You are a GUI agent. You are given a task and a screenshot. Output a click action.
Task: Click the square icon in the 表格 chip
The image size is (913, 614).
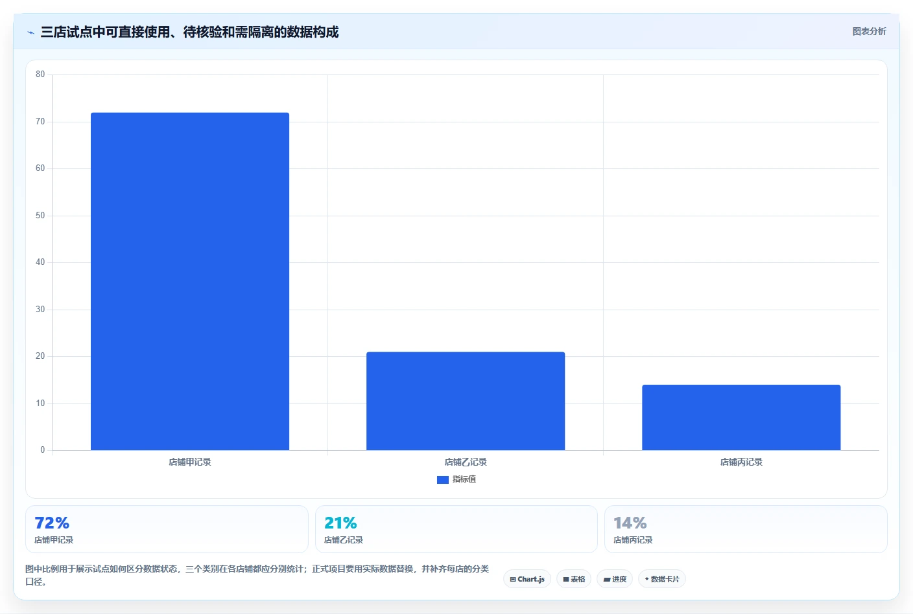point(566,580)
